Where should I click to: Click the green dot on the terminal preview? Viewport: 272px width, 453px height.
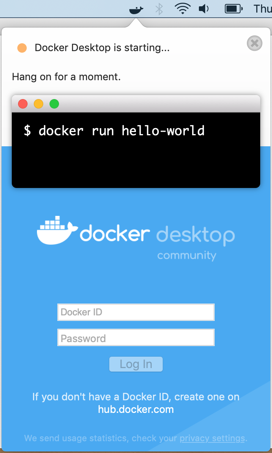(x=54, y=104)
